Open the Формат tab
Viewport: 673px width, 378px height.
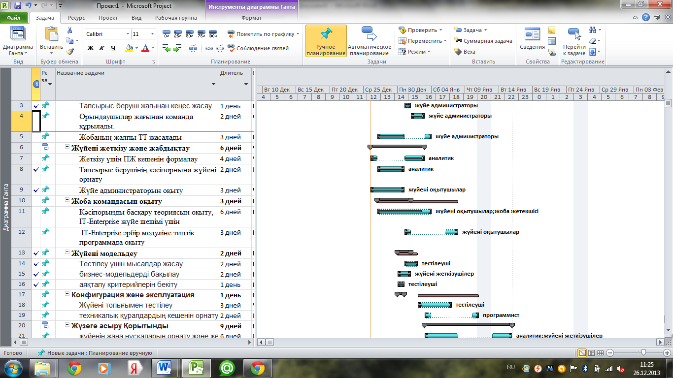click(x=252, y=18)
